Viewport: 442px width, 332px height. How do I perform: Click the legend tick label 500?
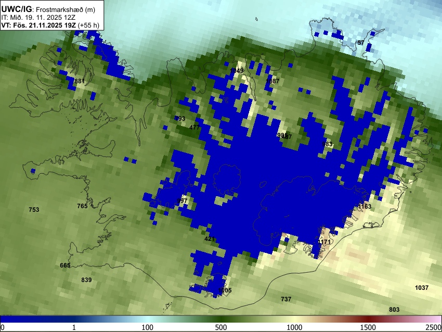(x=221, y=327)
